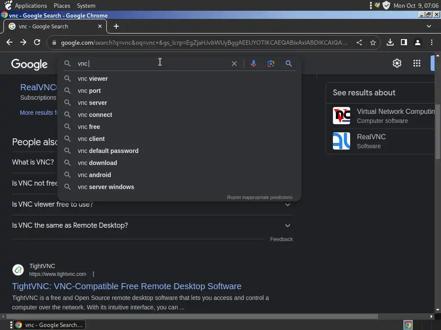Select suggestion vnc android
The width and height of the screenshot is (441, 330).
pyautogui.click(x=179, y=175)
